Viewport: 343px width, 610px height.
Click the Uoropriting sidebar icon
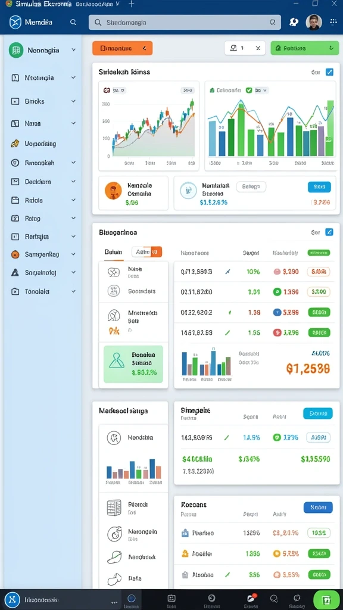pos(15,144)
